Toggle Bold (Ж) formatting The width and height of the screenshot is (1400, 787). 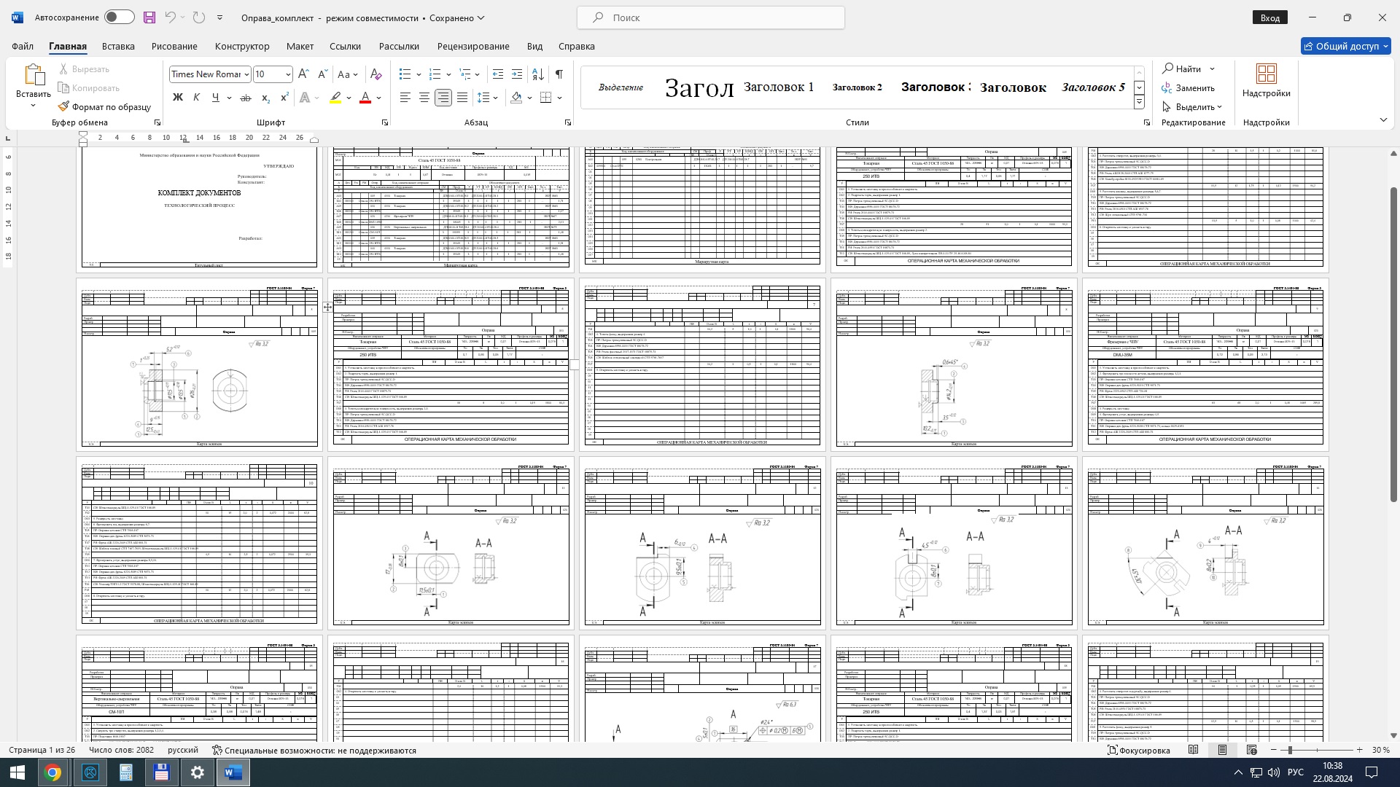[177, 98]
